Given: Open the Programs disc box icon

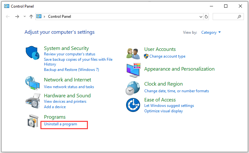Looking at the screenshot, I should tap(33, 121).
